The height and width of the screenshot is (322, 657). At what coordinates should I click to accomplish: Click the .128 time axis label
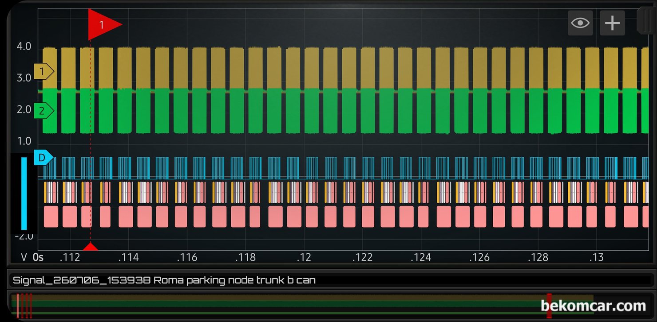538,257
